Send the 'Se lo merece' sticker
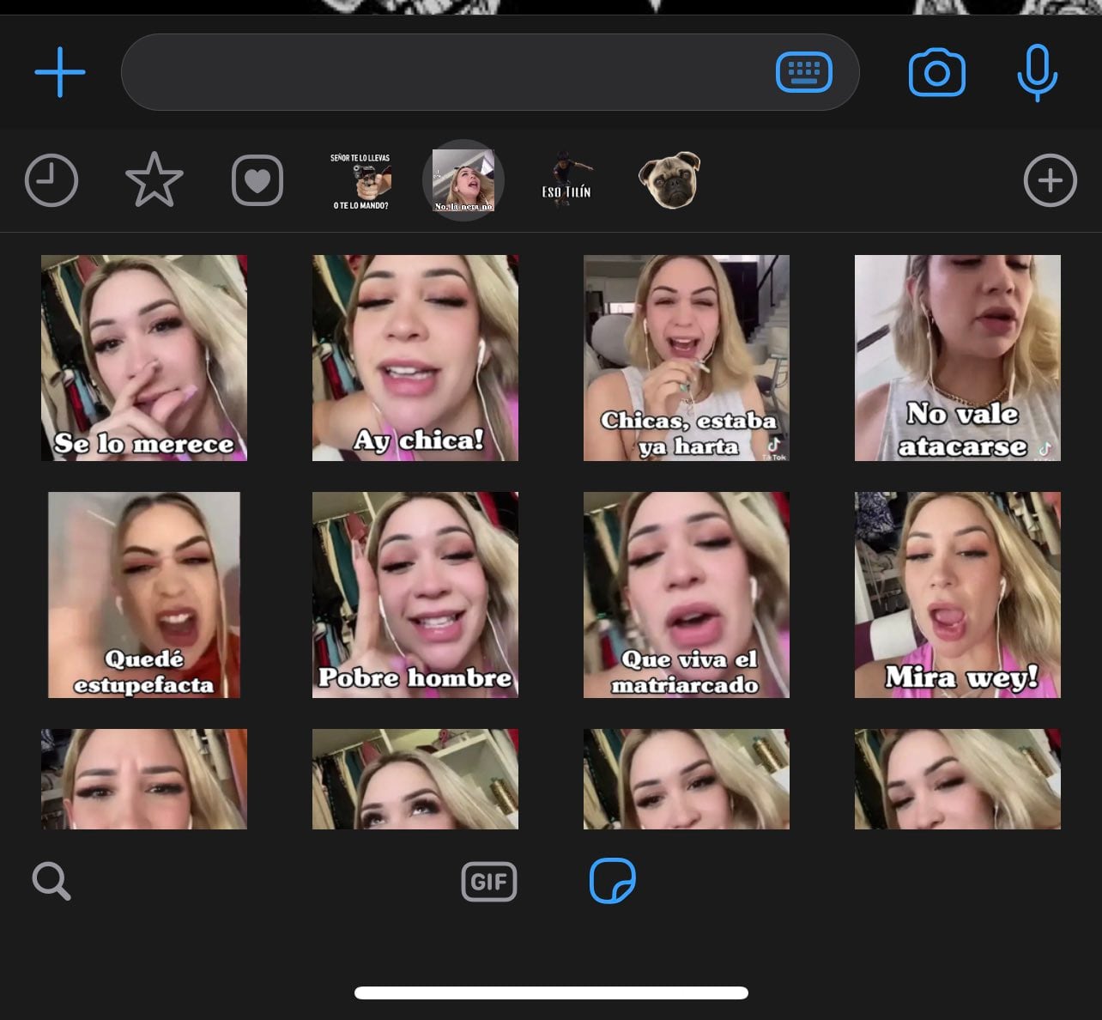Viewport: 1102px width, 1020px height. click(144, 358)
